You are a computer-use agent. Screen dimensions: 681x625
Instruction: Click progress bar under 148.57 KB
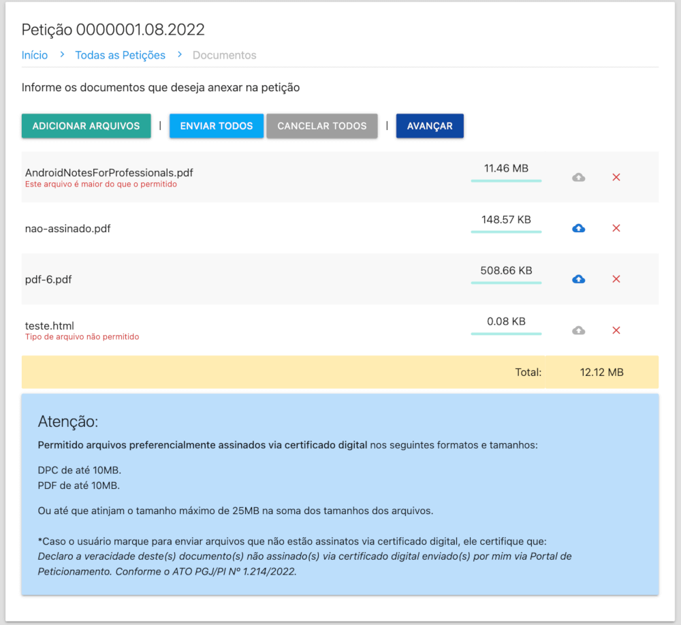coord(506,231)
